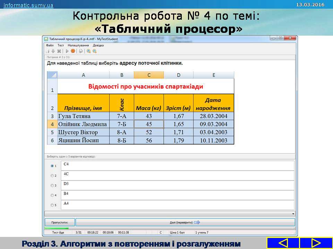Choose radio button 4 for answer B4
This screenshot has height=249, width=333.
tap(52, 195)
